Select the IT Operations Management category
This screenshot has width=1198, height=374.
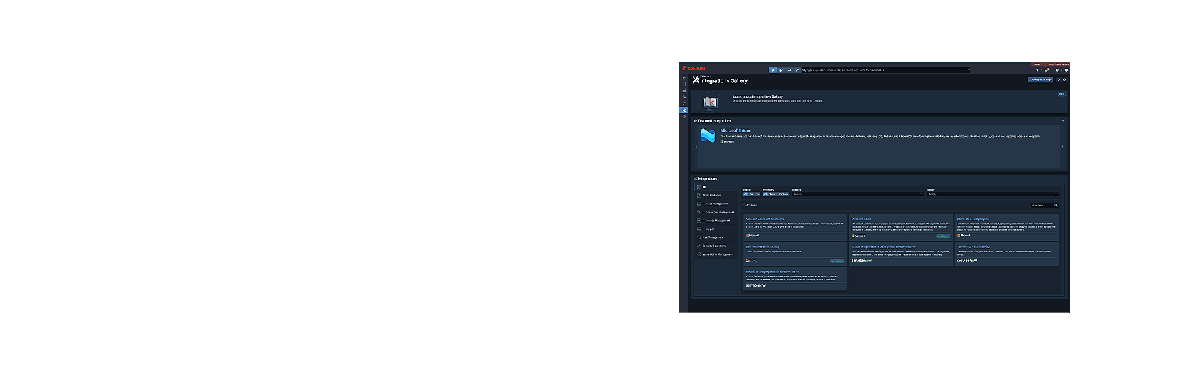[x=716, y=212]
